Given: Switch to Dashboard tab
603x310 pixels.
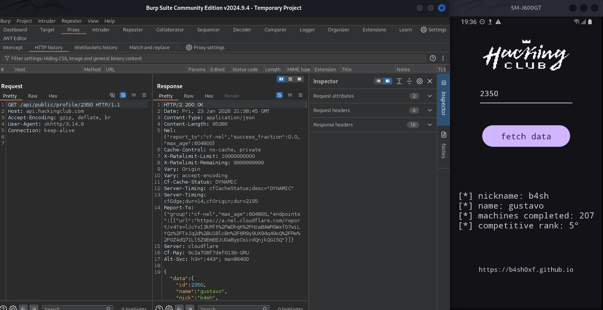Looking at the screenshot, I should (15, 30).
